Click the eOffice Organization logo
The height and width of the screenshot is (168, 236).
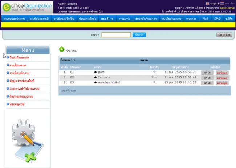(27, 7)
